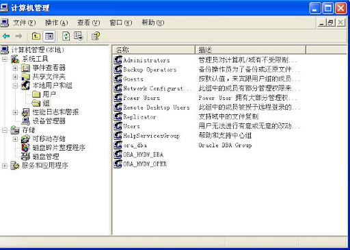
Task: Expand the 性能日志和警报 tree node
Action: click(x=15, y=112)
